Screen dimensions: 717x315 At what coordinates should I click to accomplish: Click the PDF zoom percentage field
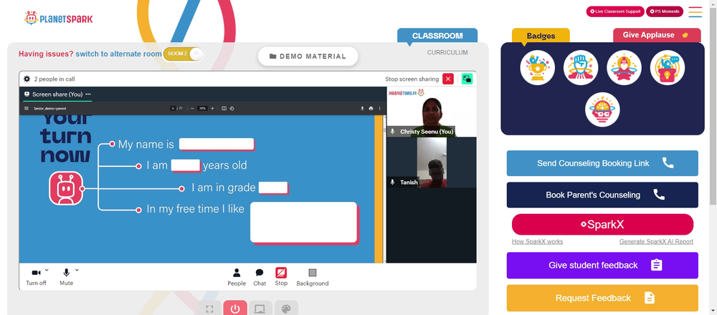point(203,109)
